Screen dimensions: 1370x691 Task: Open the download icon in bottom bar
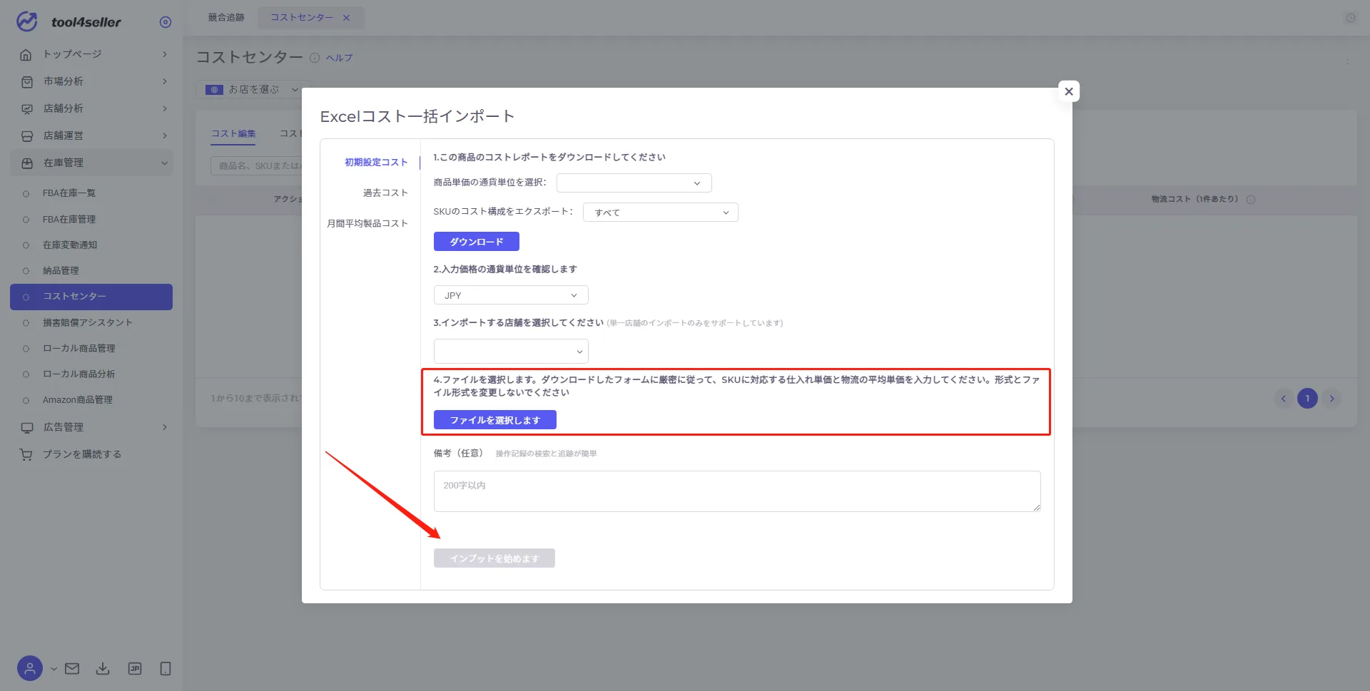tap(103, 669)
